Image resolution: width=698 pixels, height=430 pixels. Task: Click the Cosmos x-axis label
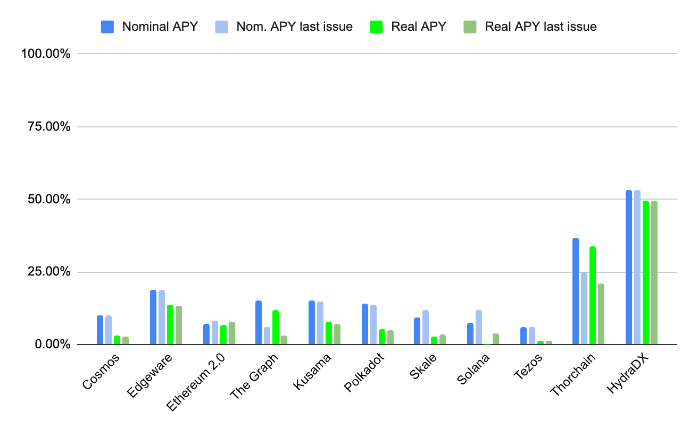click(102, 371)
